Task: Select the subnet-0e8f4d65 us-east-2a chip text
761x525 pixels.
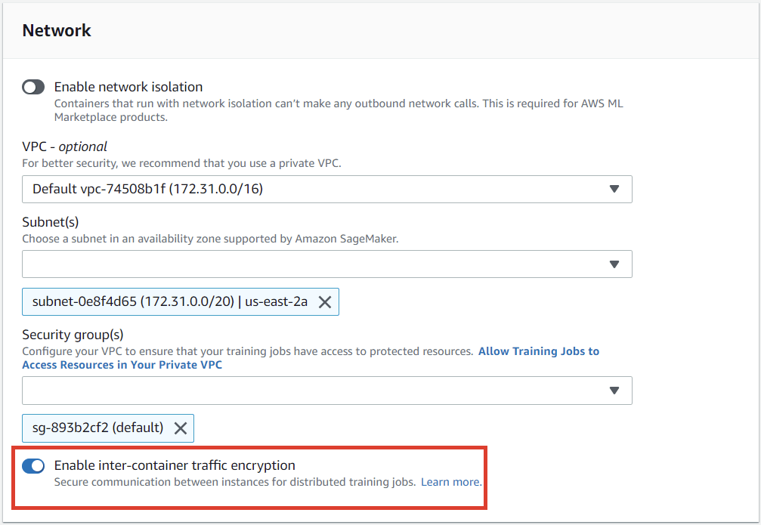Action: [170, 302]
